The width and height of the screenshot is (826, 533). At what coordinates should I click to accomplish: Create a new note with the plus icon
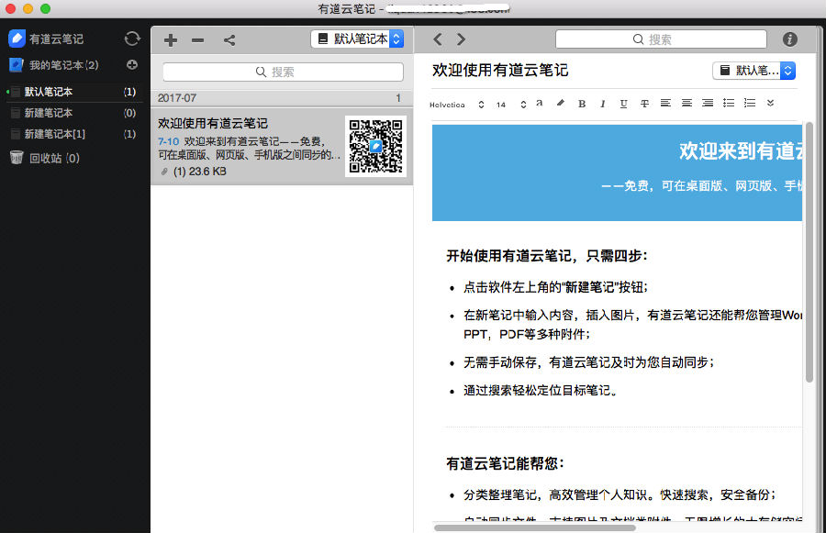170,40
